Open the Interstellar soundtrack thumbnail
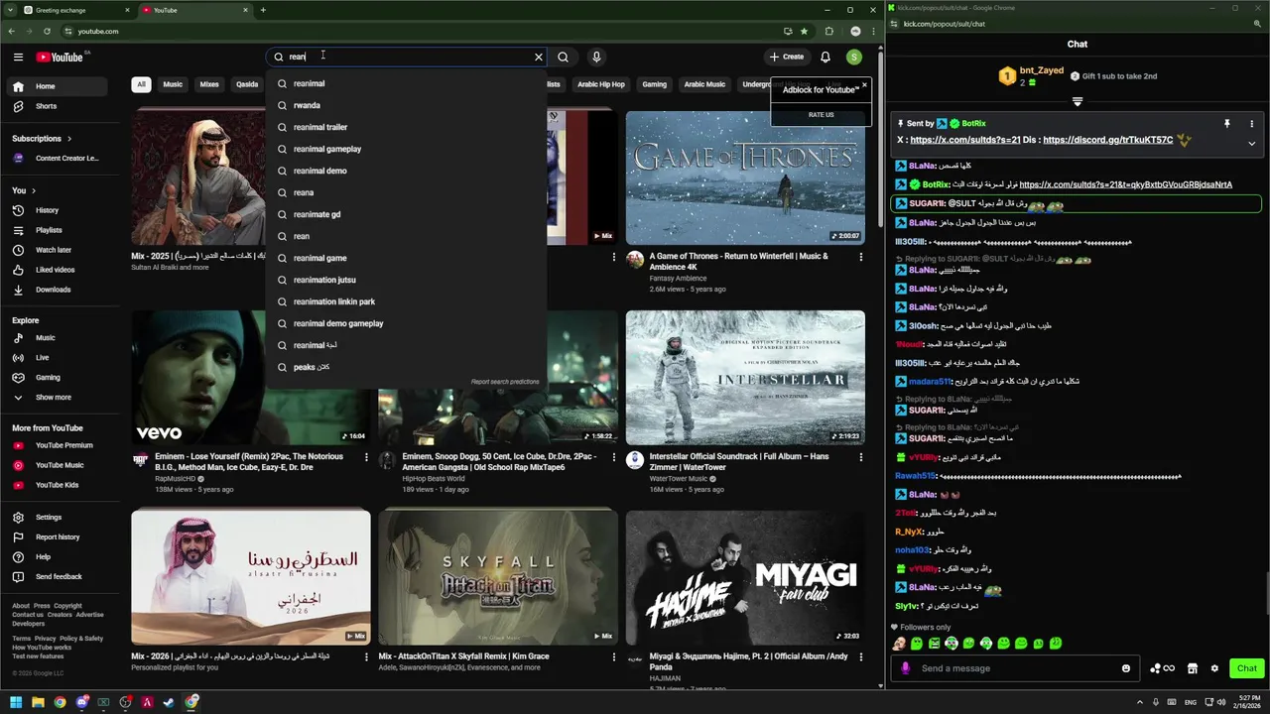Viewport: 1270px width, 714px height. click(x=745, y=378)
